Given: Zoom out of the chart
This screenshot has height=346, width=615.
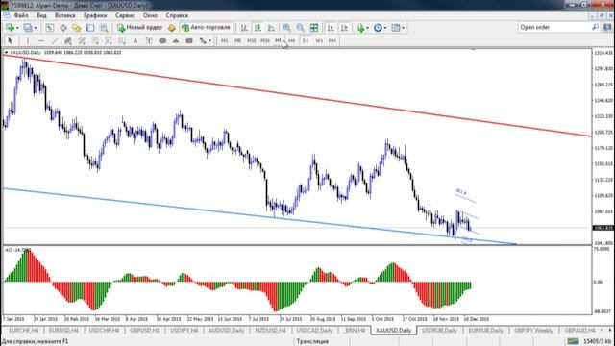Looking at the screenshot, I should click(301, 28).
